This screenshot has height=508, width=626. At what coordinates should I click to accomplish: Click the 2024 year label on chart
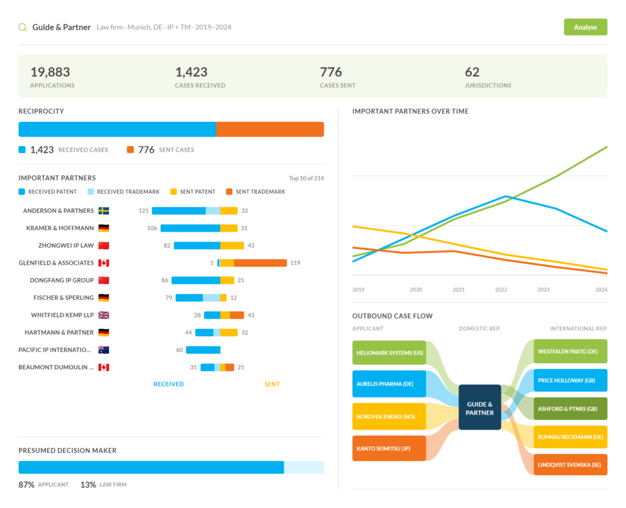click(x=602, y=290)
